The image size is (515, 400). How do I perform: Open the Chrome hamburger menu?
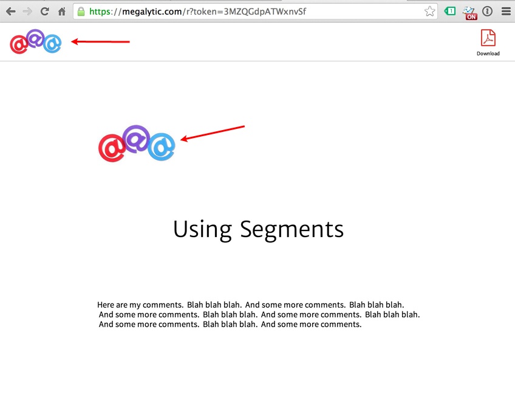pos(506,11)
